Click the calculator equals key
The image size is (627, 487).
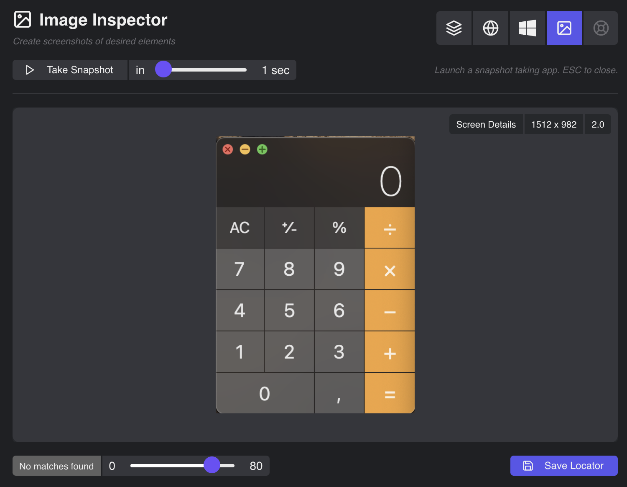click(x=390, y=393)
